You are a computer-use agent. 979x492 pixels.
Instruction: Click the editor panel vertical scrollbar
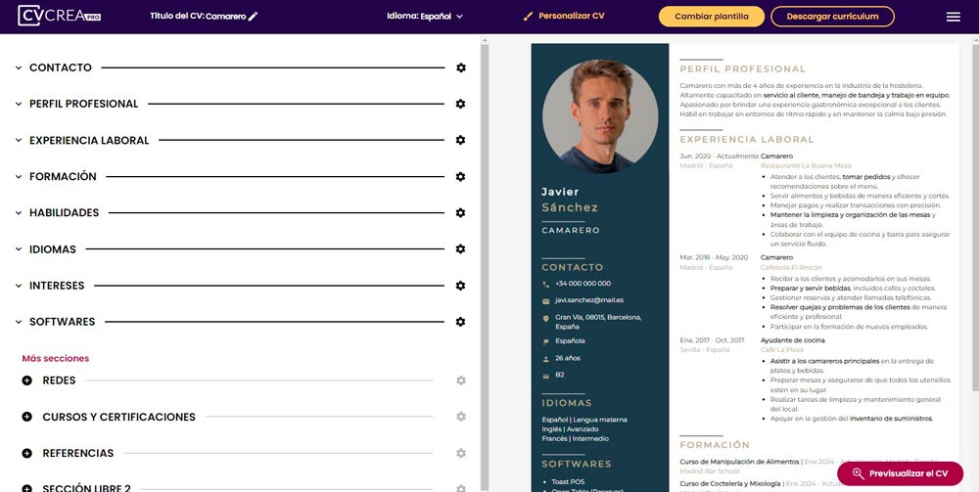(484, 267)
